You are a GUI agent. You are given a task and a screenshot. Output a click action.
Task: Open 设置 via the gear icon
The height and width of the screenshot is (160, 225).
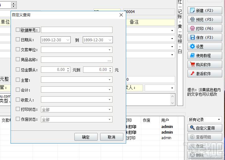coord(192,47)
